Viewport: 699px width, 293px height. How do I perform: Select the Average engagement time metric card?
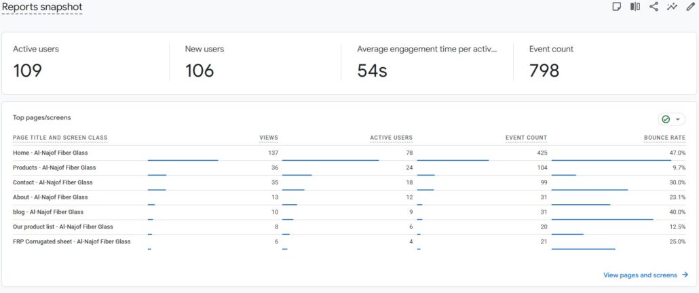coord(426,62)
